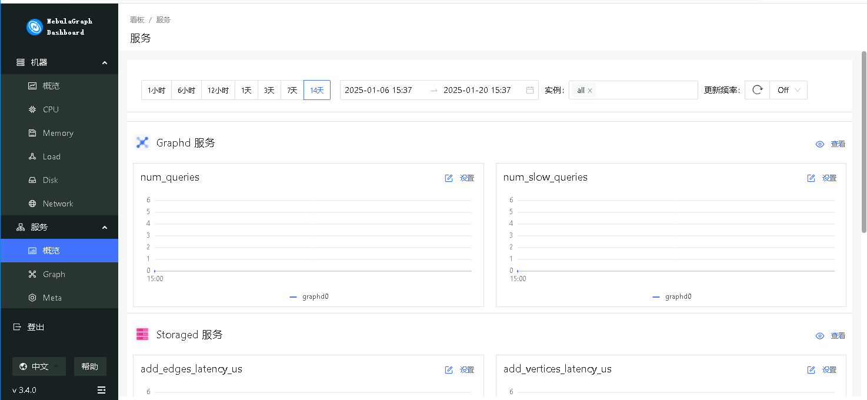This screenshot has height=400, width=867.
Task: Select the 7天 time range
Action: tap(292, 90)
